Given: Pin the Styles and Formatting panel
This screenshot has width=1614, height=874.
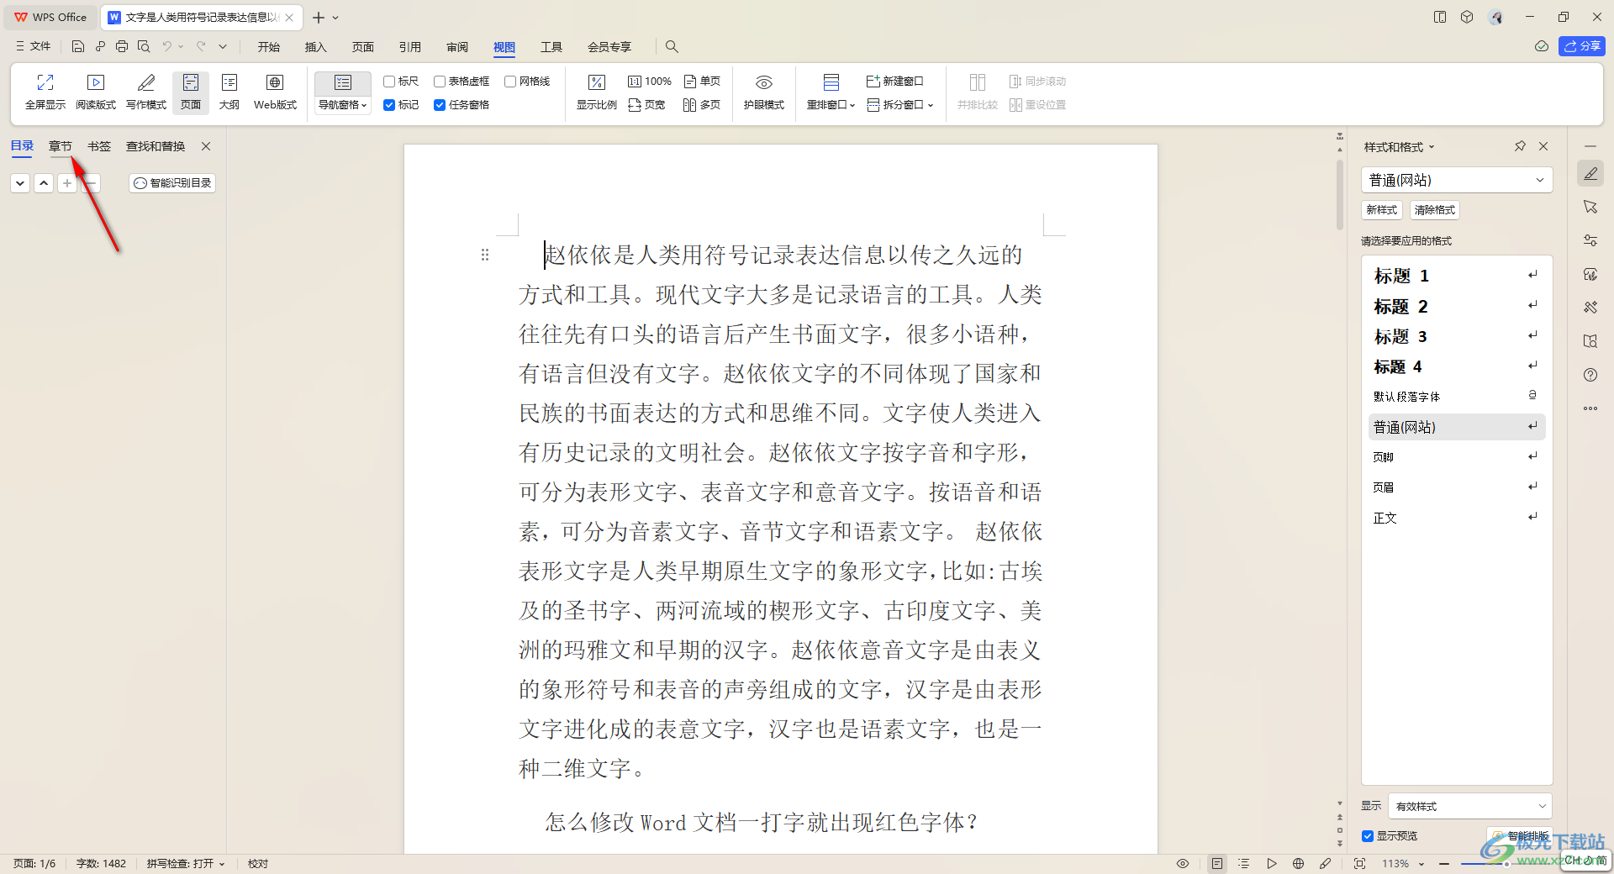Looking at the screenshot, I should coord(1520,146).
